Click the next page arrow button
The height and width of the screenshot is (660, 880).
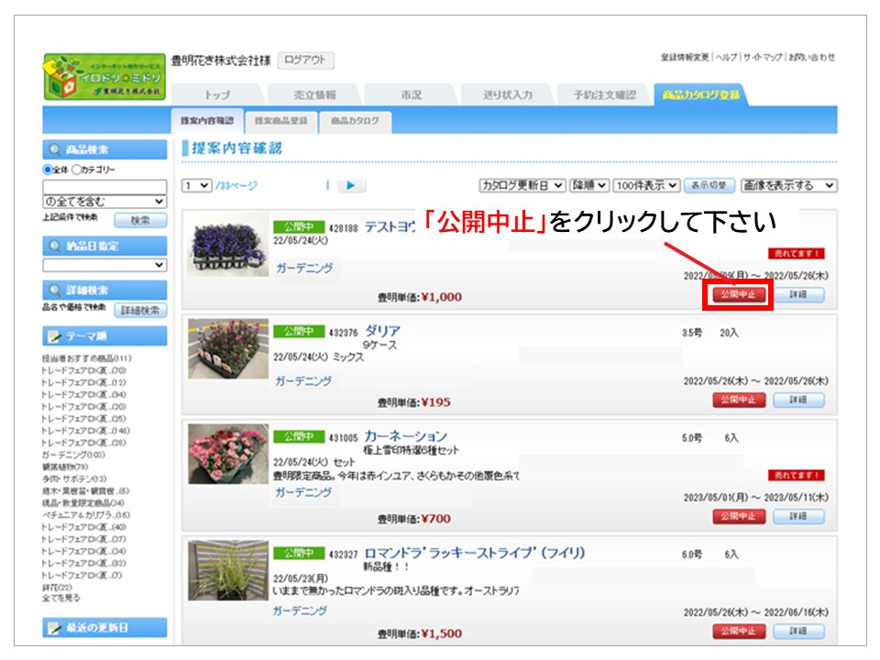click(x=351, y=185)
